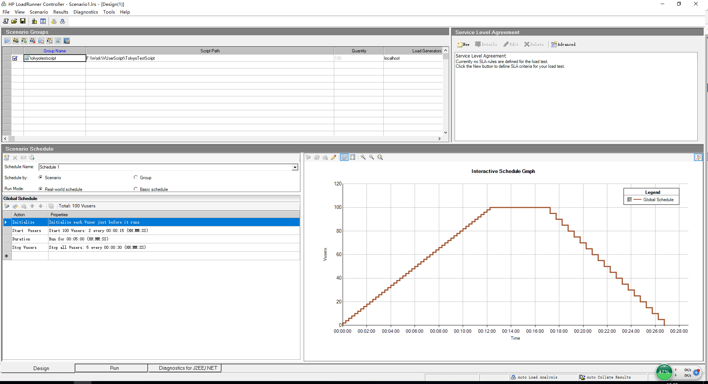The height and width of the screenshot is (384, 708).
Task: Click the View Script icon in Scenario Groups
Action: tap(58, 41)
